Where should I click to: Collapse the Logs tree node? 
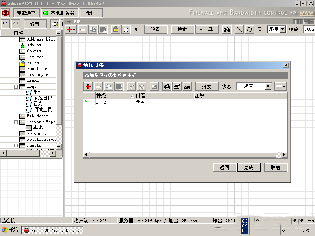click(x=16, y=87)
